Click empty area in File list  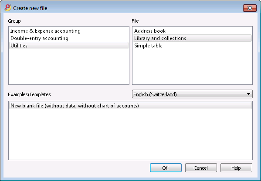tap(192, 67)
